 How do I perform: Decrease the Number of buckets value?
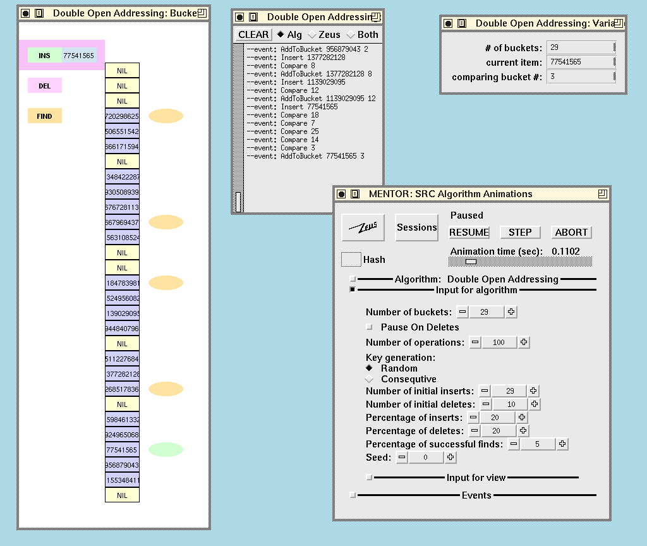(463, 312)
